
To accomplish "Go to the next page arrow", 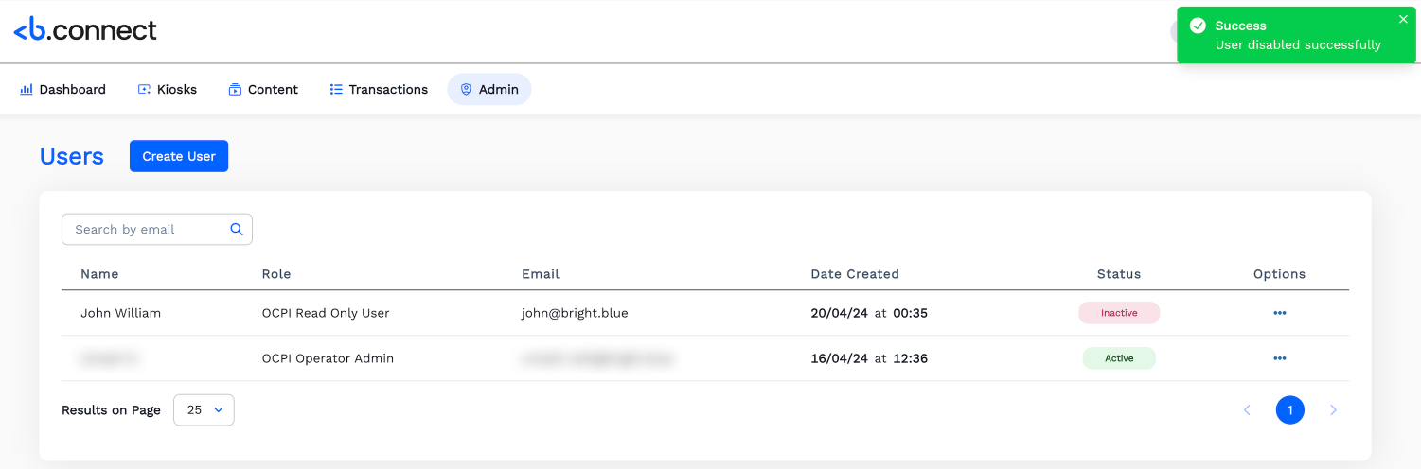I will tap(1333, 410).
